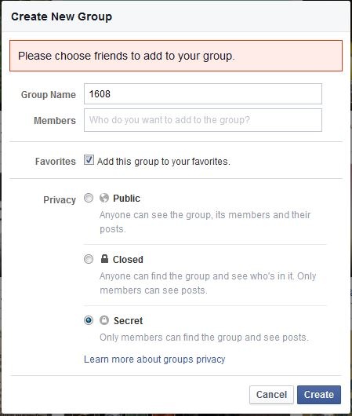The width and height of the screenshot is (352, 416).
Task: Click the padlock icon beside Closed
Action: [x=104, y=259]
